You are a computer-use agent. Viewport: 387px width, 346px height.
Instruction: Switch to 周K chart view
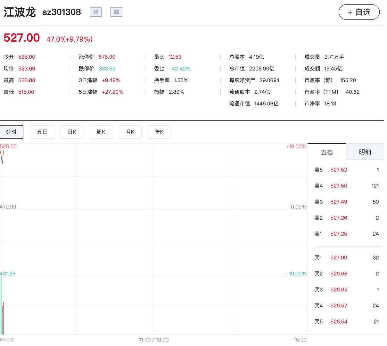(x=101, y=132)
